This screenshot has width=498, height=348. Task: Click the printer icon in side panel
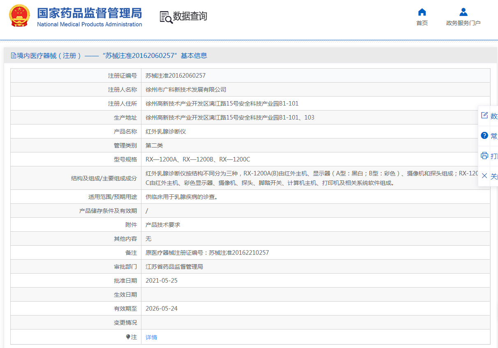point(484,156)
